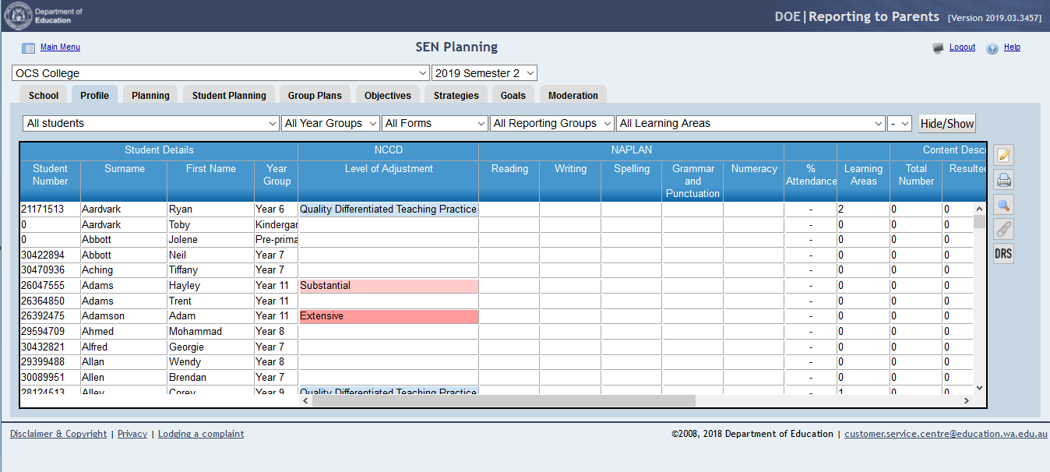
Task: Open the OCS College school dropdown
Action: [x=220, y=73]
